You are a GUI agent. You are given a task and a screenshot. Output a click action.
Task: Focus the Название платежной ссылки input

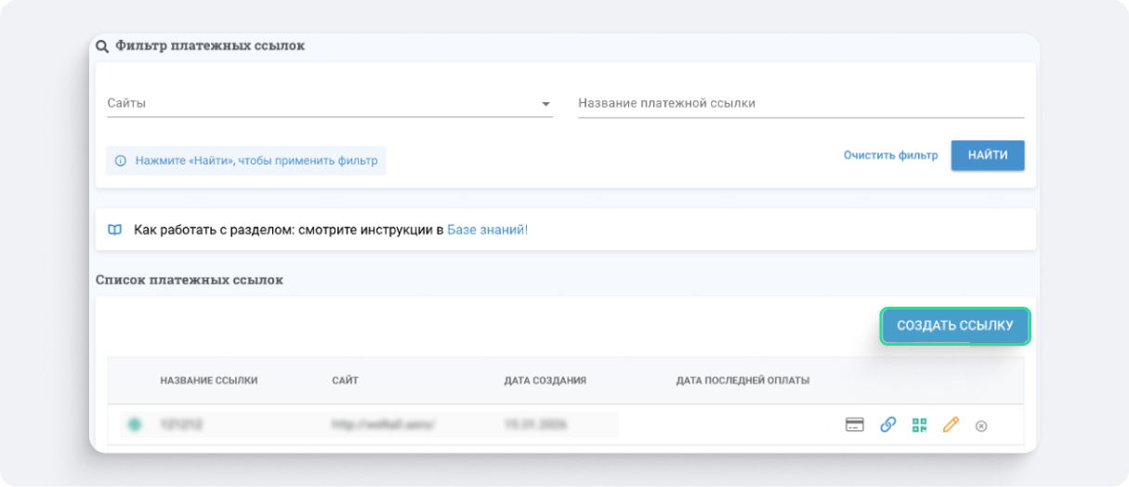click(800, 103)
